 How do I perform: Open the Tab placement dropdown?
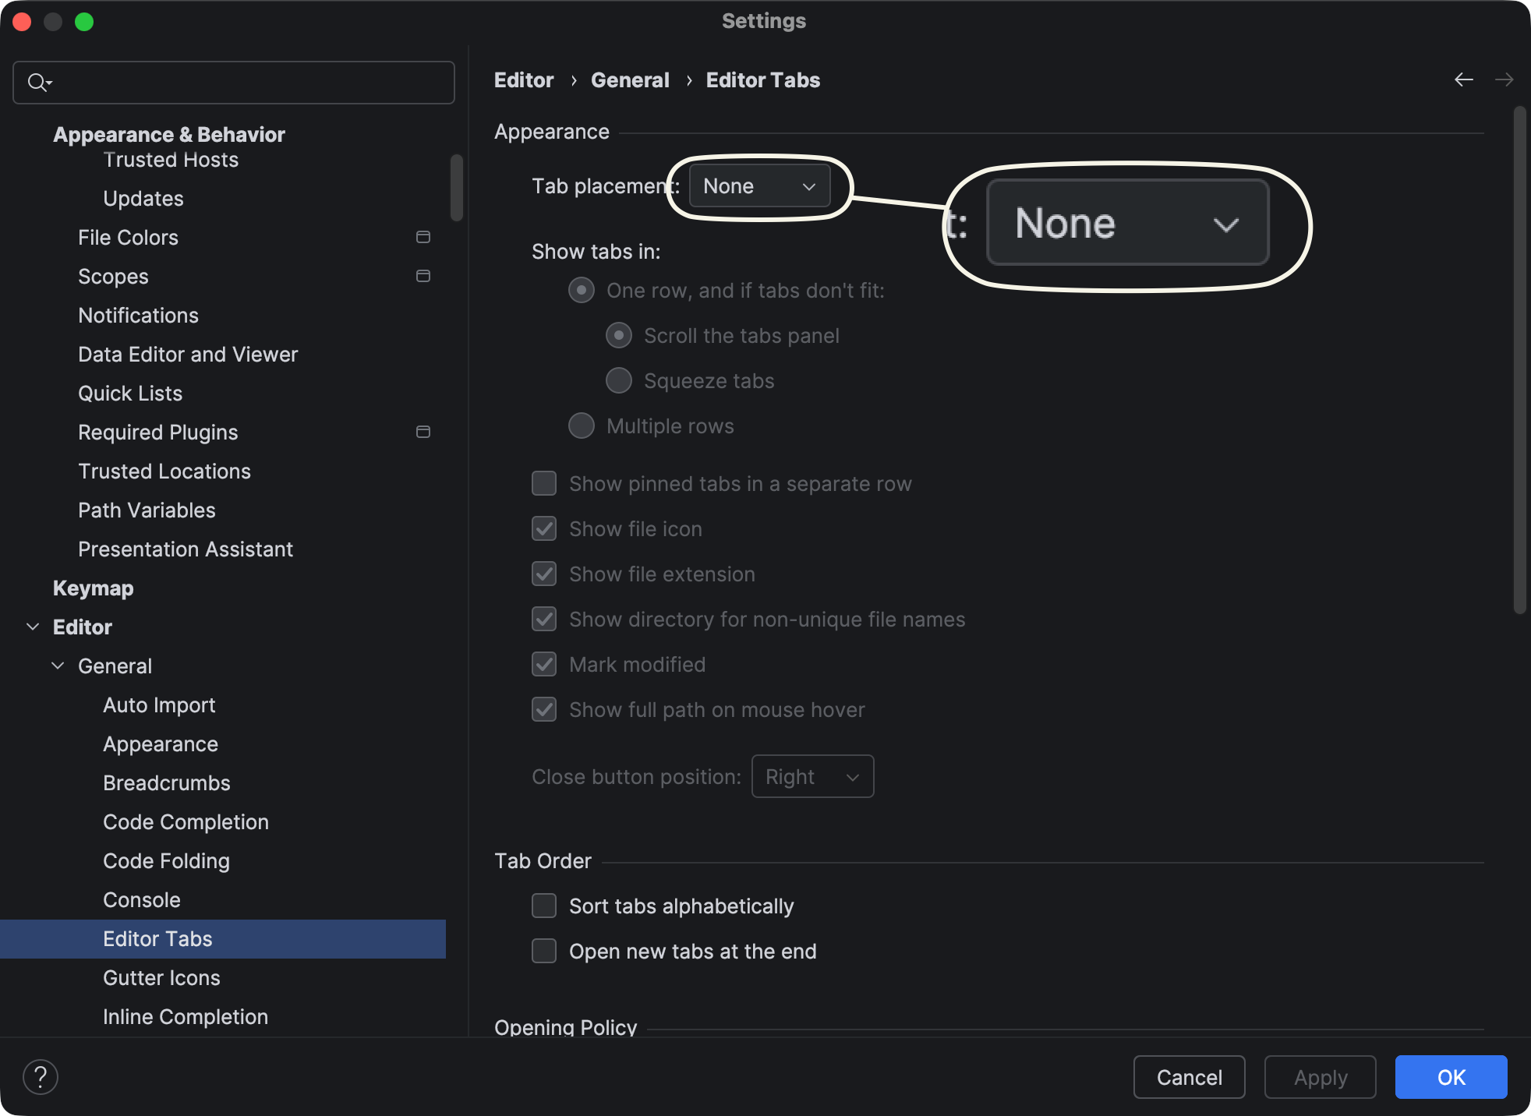(758, 186)
